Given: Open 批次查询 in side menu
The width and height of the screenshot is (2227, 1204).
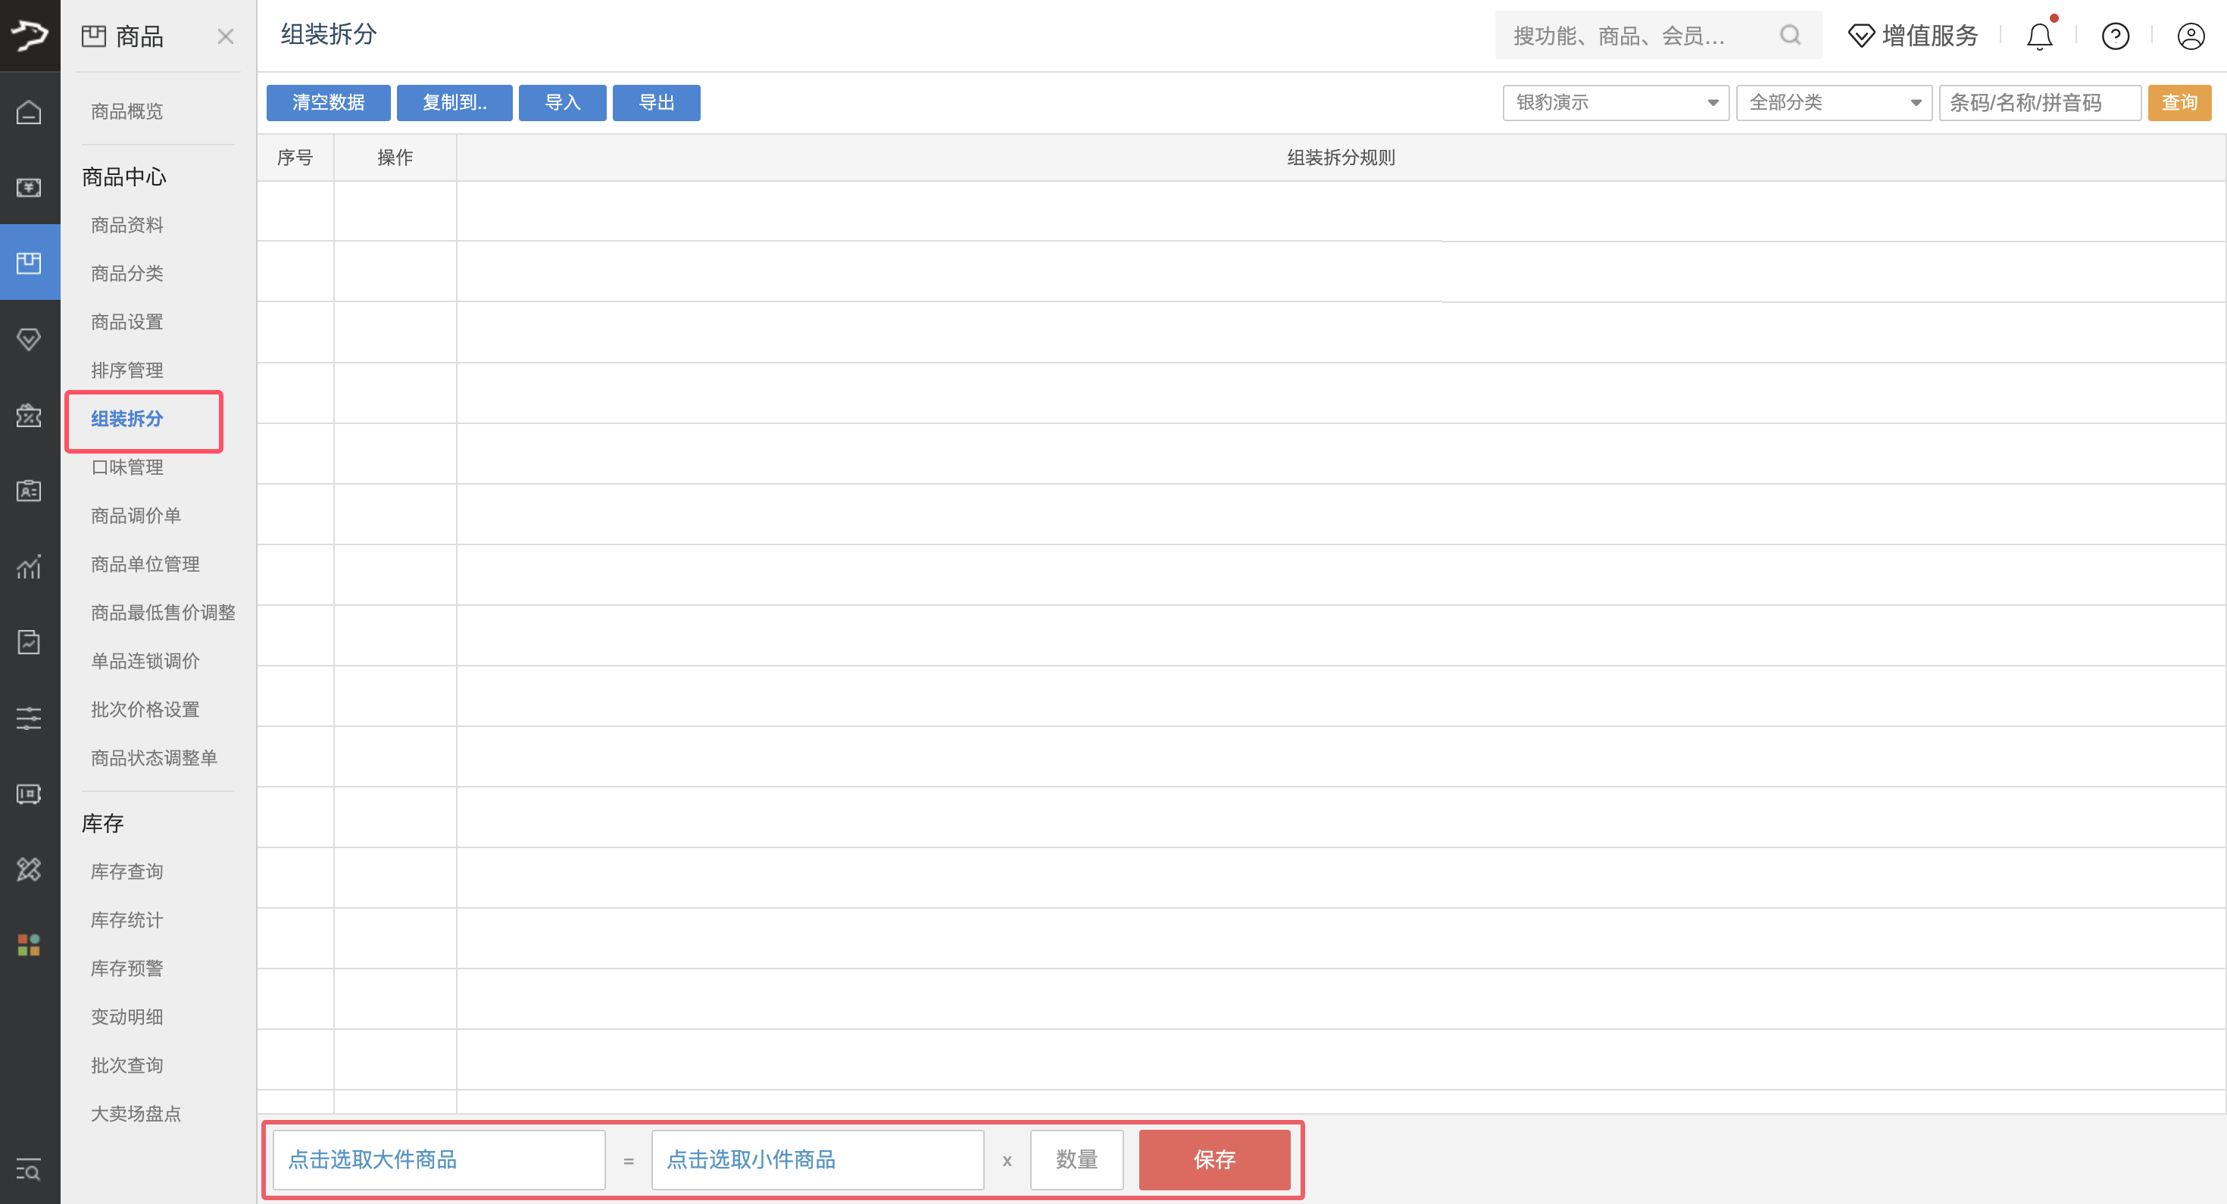Looking at the screenshot, I should [x=127, y=1065].
